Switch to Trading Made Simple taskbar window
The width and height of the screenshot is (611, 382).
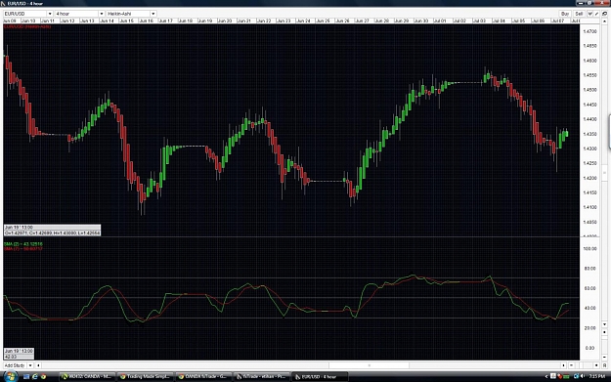click(x=145, y=376)
